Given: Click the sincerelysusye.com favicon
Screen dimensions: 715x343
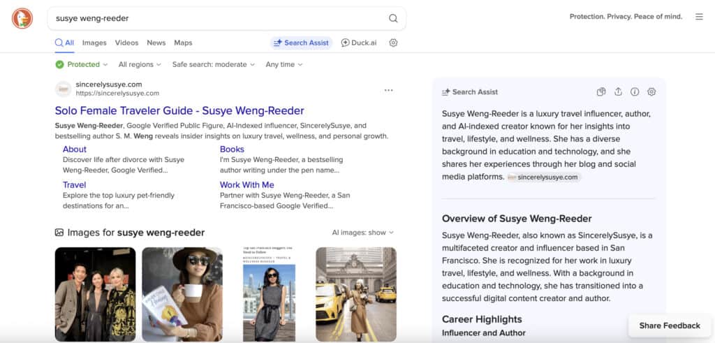Looking at the screenshot, I should point(64,89).
